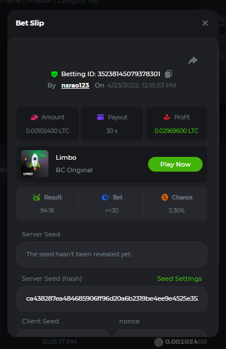The width and height of the screenshot is (226, 349).
Task: Copy the Betting ID to clipboard
Action: point(169,74)
